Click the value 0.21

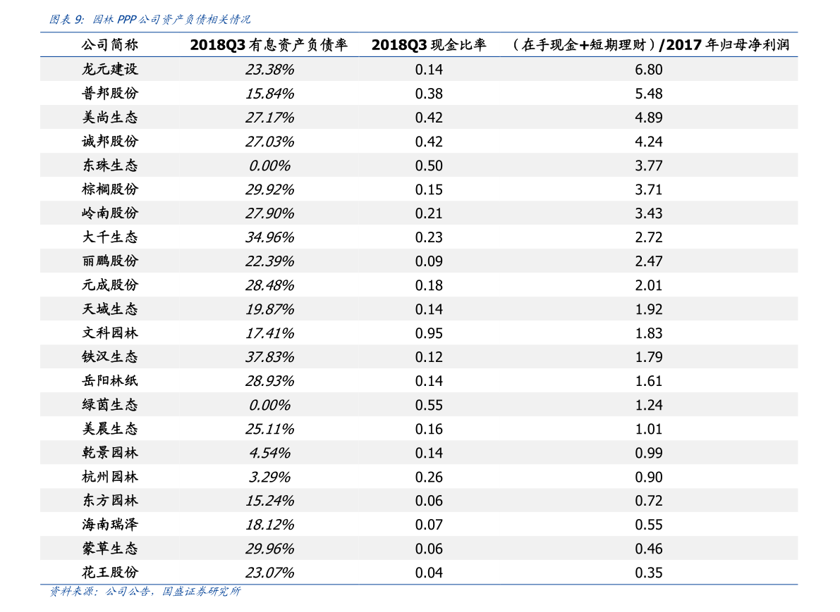(429, 213)
